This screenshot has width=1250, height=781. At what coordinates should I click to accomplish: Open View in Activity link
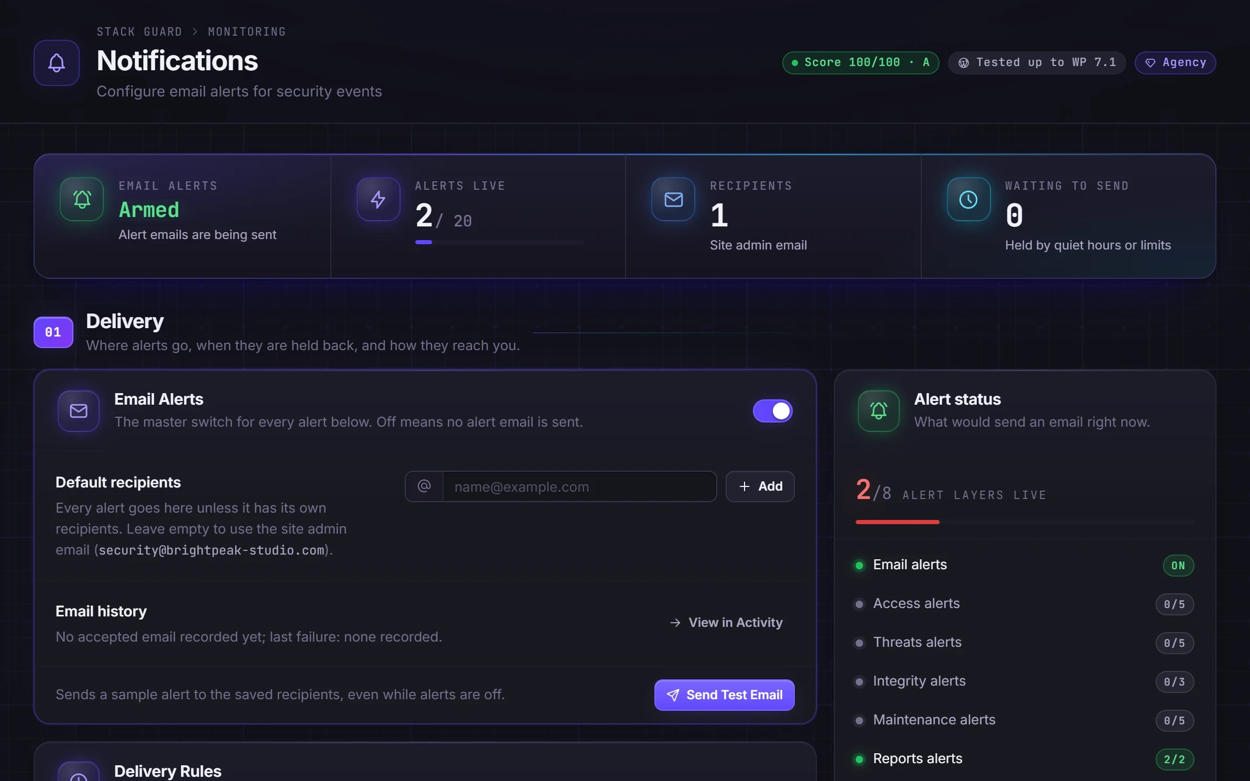click(x=726, y=622)
